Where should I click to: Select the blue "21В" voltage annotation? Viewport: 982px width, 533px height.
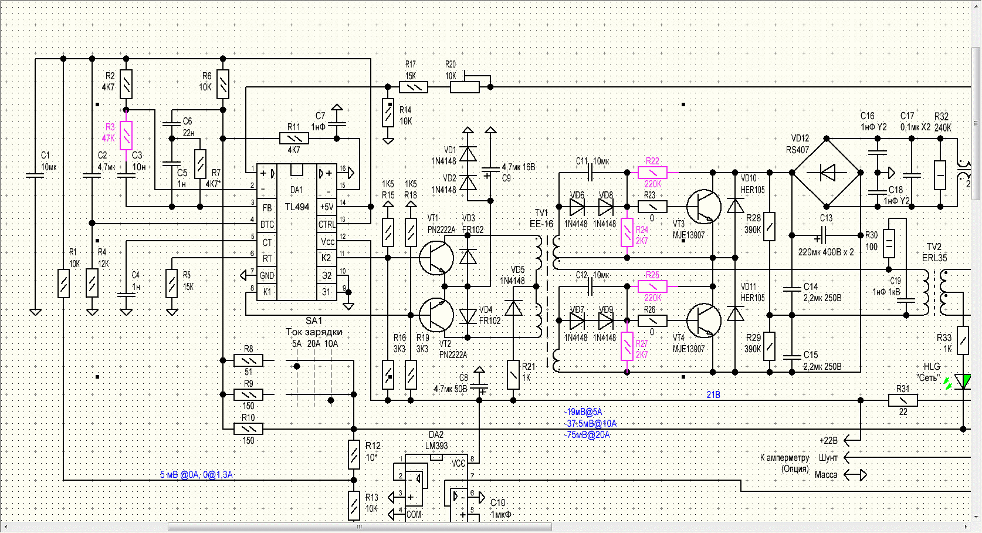coord(713,395)
